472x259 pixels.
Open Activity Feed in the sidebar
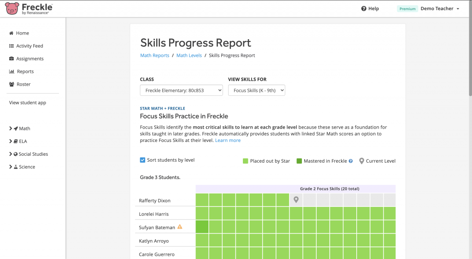[x=29, y=46]
